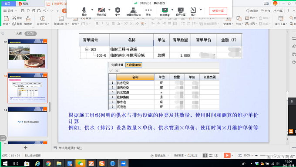Click the End Sharing (结束共享) button
This screenshot has width=296, height=167.
coord(218,11)
